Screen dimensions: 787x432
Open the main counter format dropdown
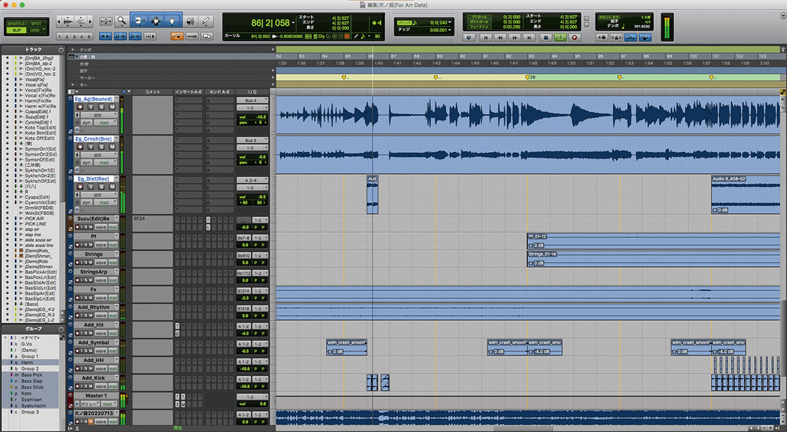coord(294,22)
